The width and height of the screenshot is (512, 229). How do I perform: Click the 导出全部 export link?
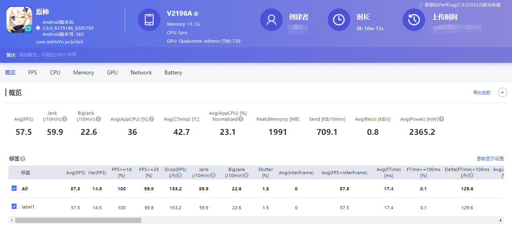coord(481,93)
